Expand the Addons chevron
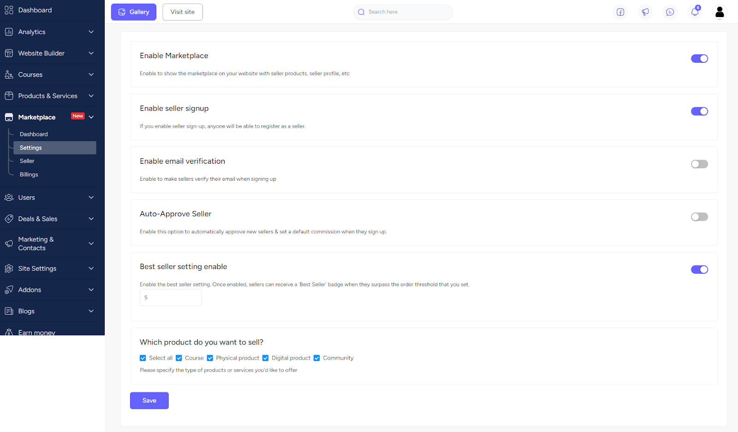The width and height of the screenshot is (738, 432). (91, 290)
